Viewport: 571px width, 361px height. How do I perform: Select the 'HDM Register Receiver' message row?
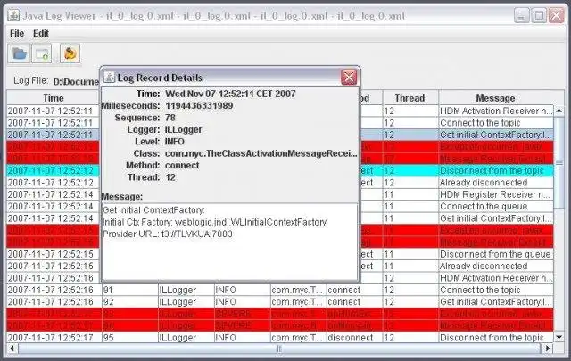pos(496,194)
